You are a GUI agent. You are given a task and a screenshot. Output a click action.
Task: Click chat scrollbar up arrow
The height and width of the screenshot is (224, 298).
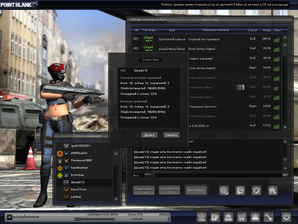click(285, 141)
